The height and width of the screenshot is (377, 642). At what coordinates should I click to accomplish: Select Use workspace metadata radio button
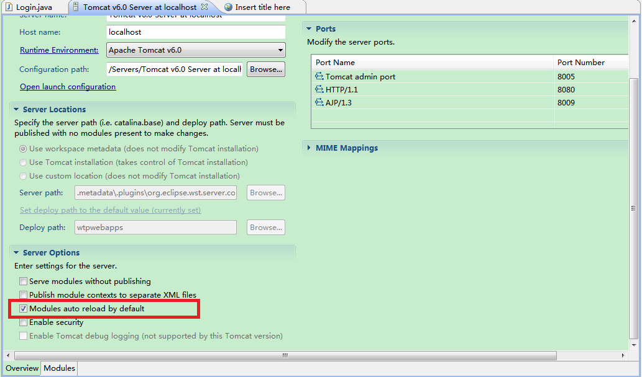(x=23, y=149)
